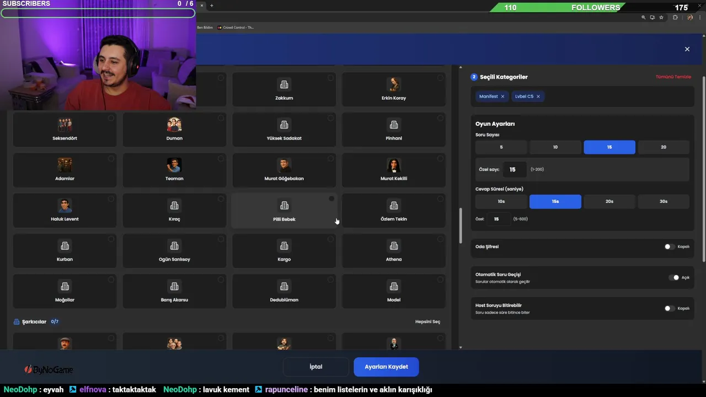
Task: Open browser extensions puzzle icon
Action: [x=675, y=18]
